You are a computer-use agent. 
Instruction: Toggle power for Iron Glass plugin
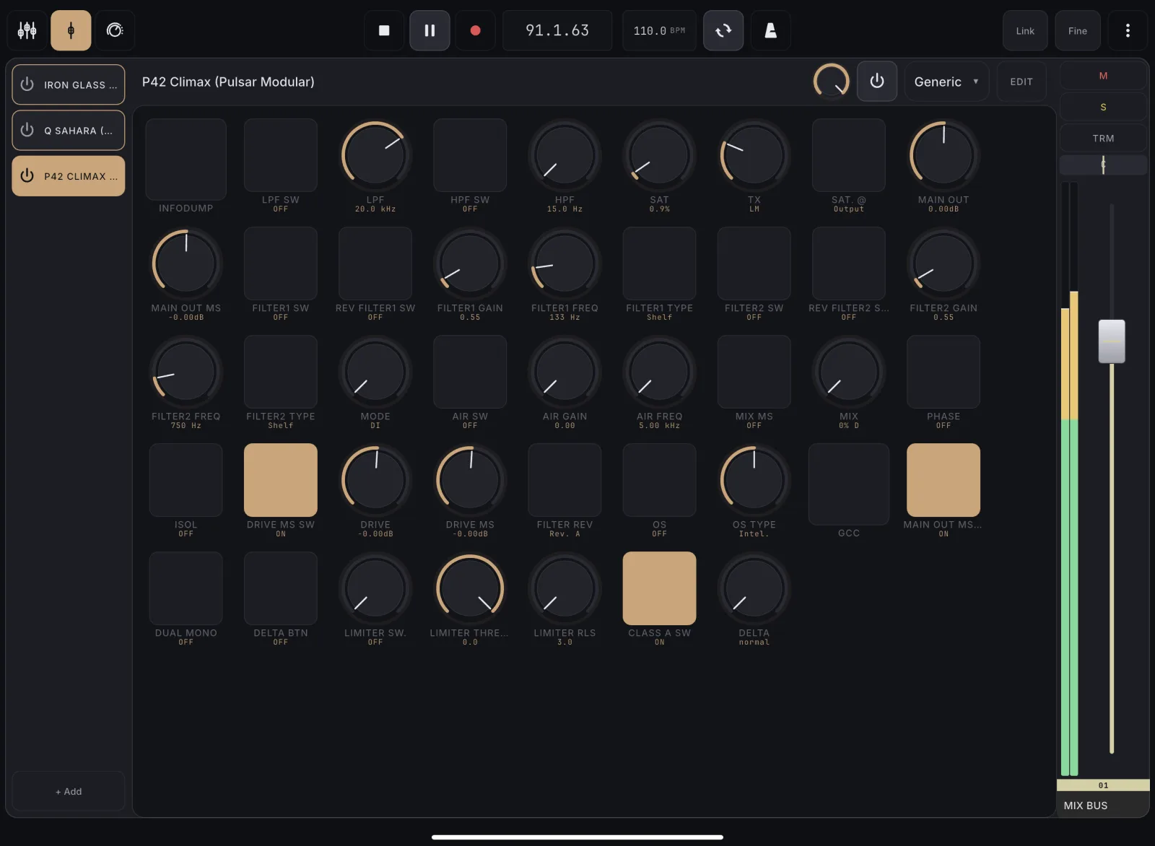pos(27,84)
